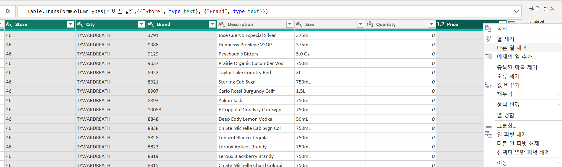Choose 값 바꾸기 menu entry

tap(523, 85)
